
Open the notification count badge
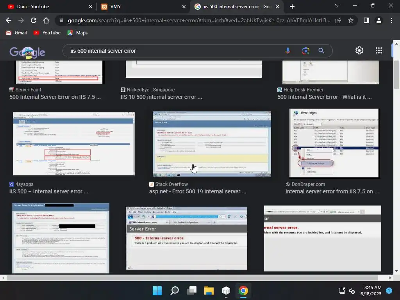pyautogui.click(x=389, y=291)
